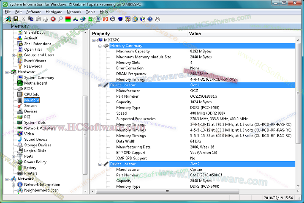Select Motherboard tree item

35,83
